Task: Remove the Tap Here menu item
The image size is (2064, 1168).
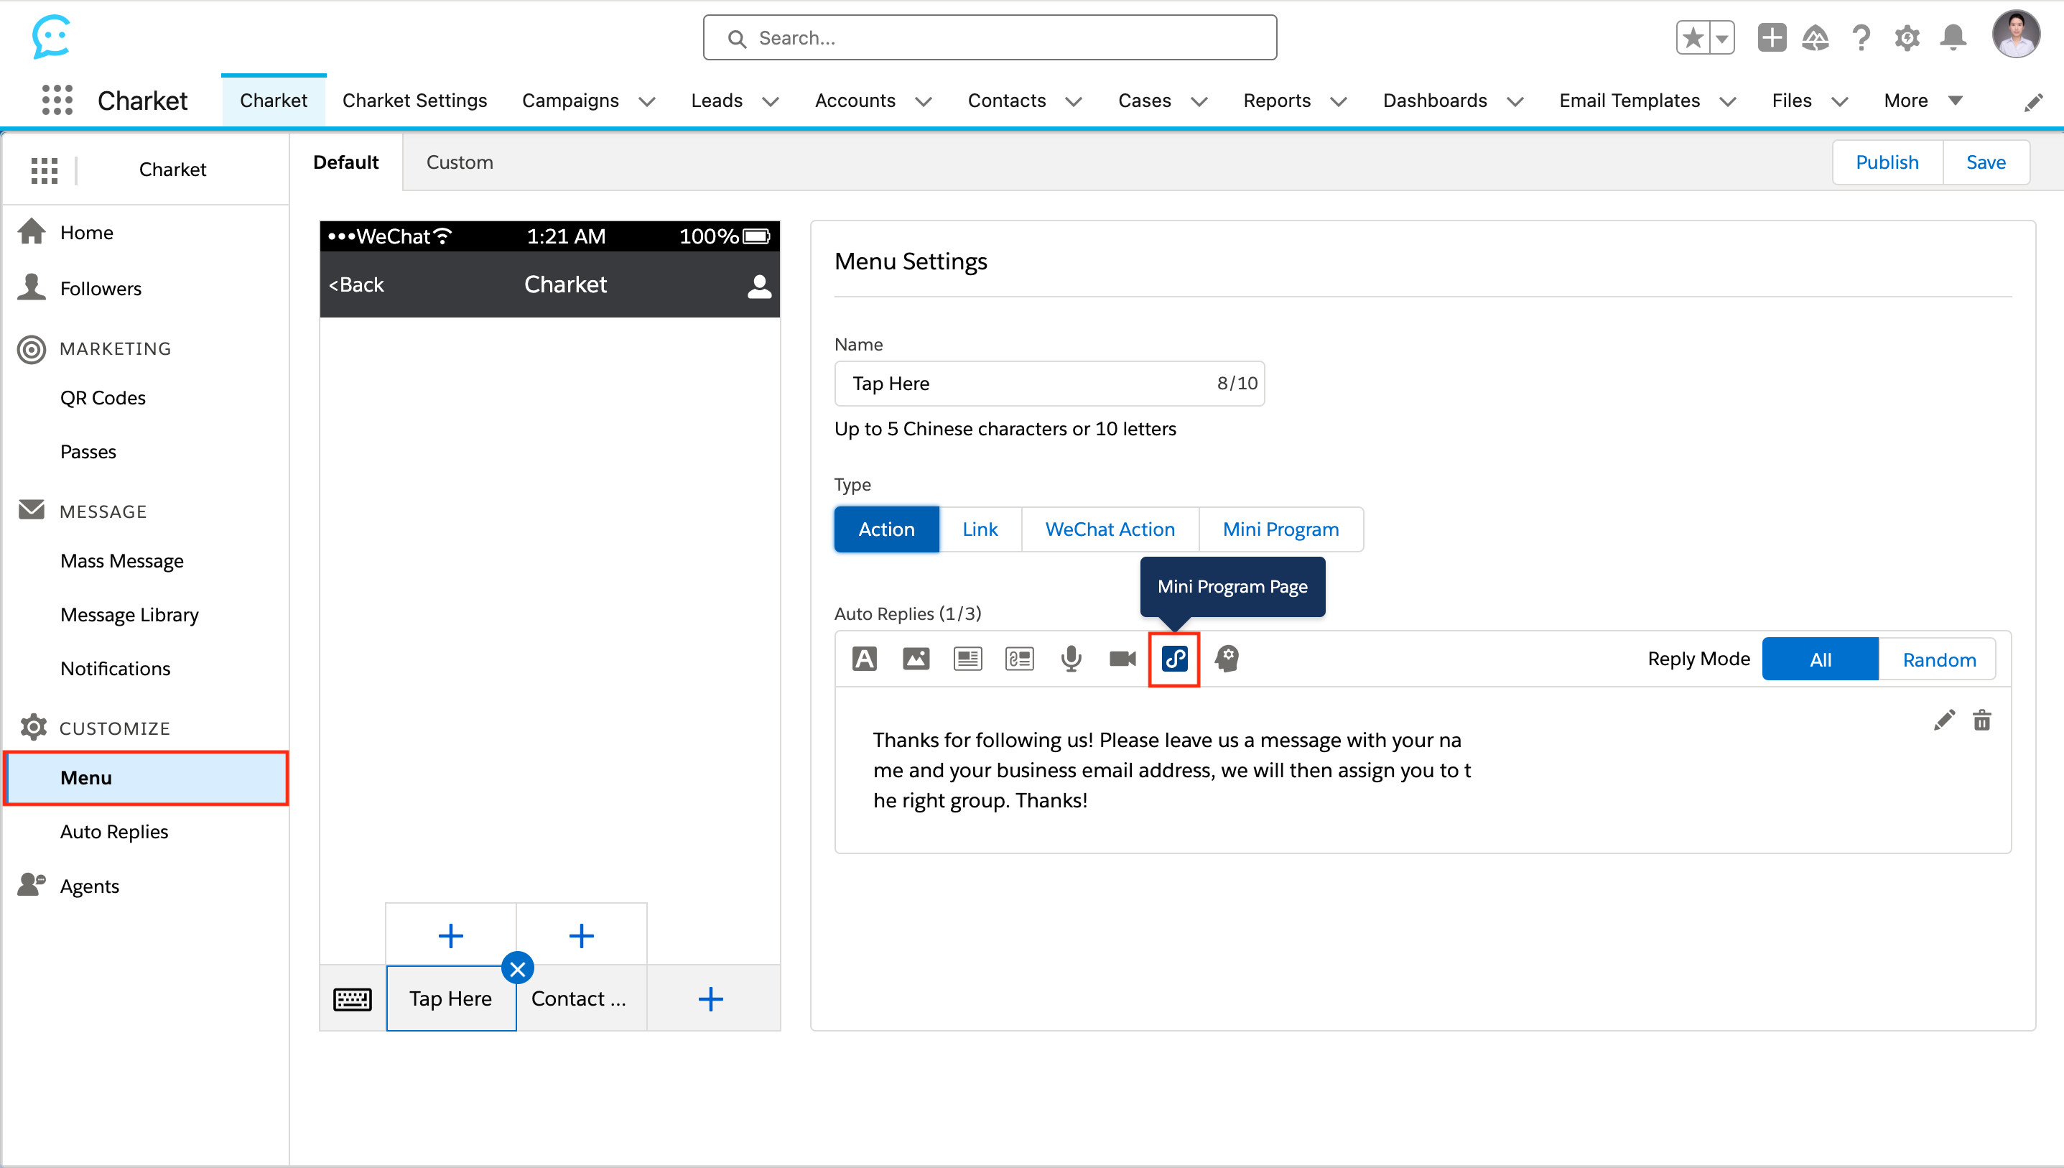Action: pos(517,968)
